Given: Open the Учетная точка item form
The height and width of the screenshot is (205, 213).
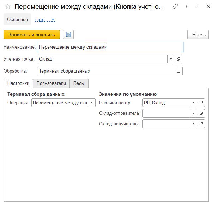Looking at the screenshot, I should (x=178, y=59).
